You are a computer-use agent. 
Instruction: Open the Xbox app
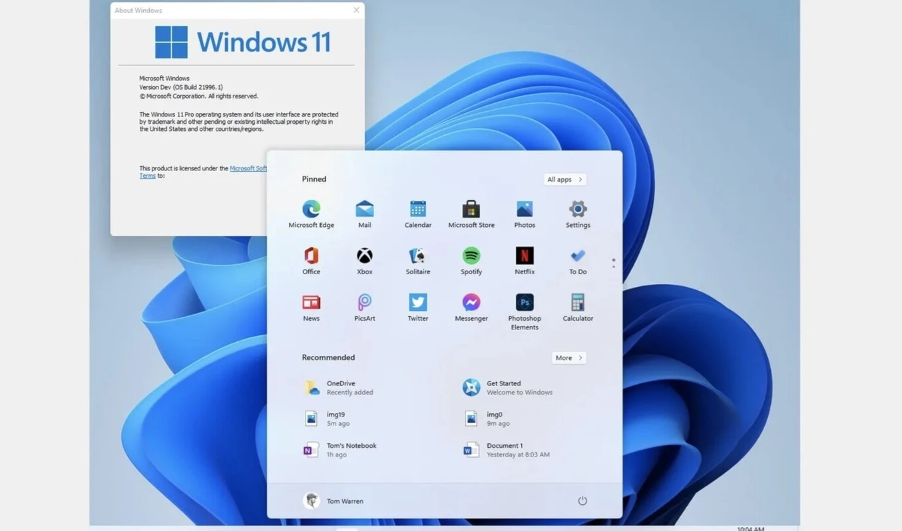click(364, 255)
